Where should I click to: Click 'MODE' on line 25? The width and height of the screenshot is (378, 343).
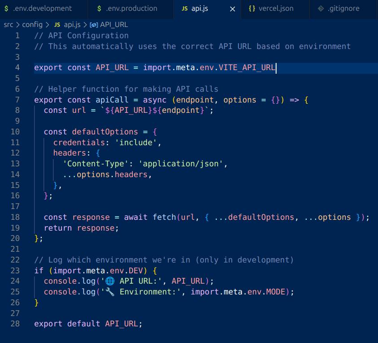(276, 292)
